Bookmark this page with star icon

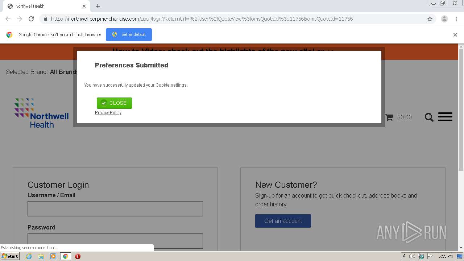(x=430, y=19)
